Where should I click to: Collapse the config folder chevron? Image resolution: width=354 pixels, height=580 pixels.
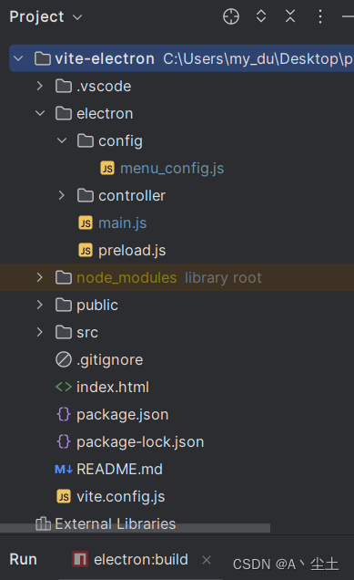pyautogui.click(x=62, y=140)
